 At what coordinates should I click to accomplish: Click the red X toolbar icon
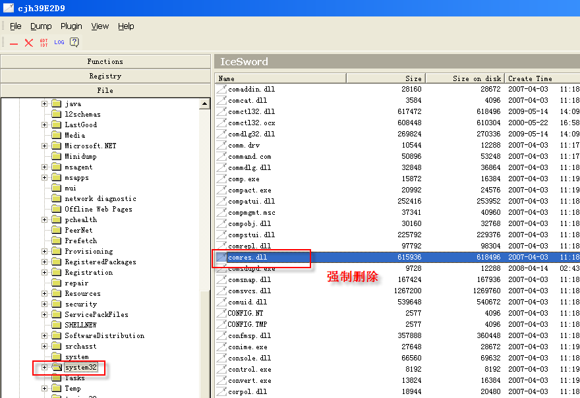click(28, 43)
